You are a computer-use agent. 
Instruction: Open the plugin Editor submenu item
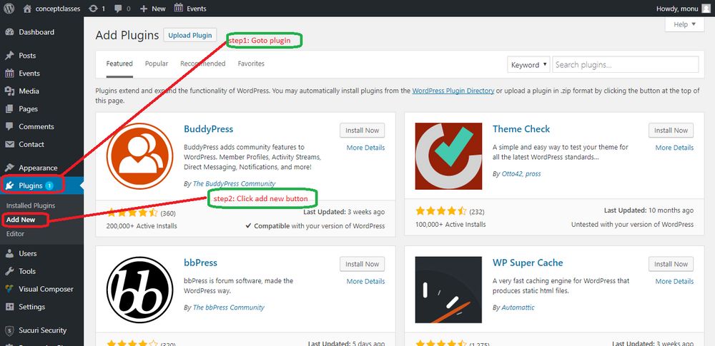[16, 233]
